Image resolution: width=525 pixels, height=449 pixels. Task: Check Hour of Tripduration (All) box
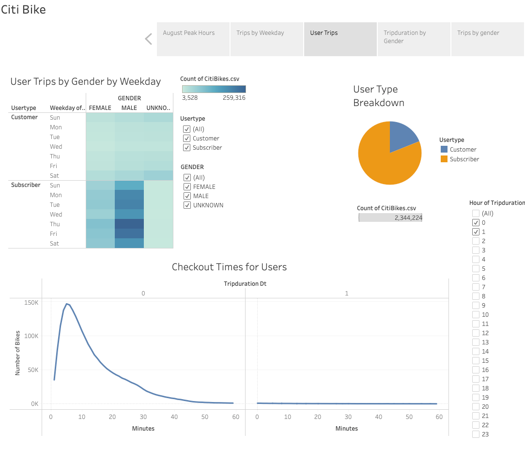click(x=476, y=213)
